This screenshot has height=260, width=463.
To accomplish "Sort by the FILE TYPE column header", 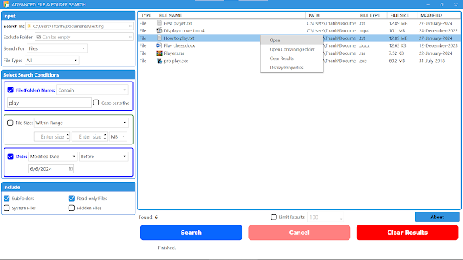I will point(372,15).
